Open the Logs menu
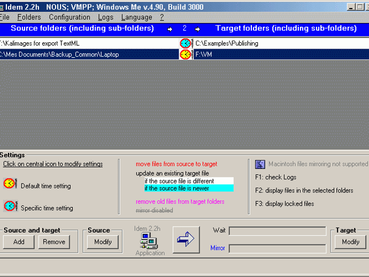 [106, 17]
